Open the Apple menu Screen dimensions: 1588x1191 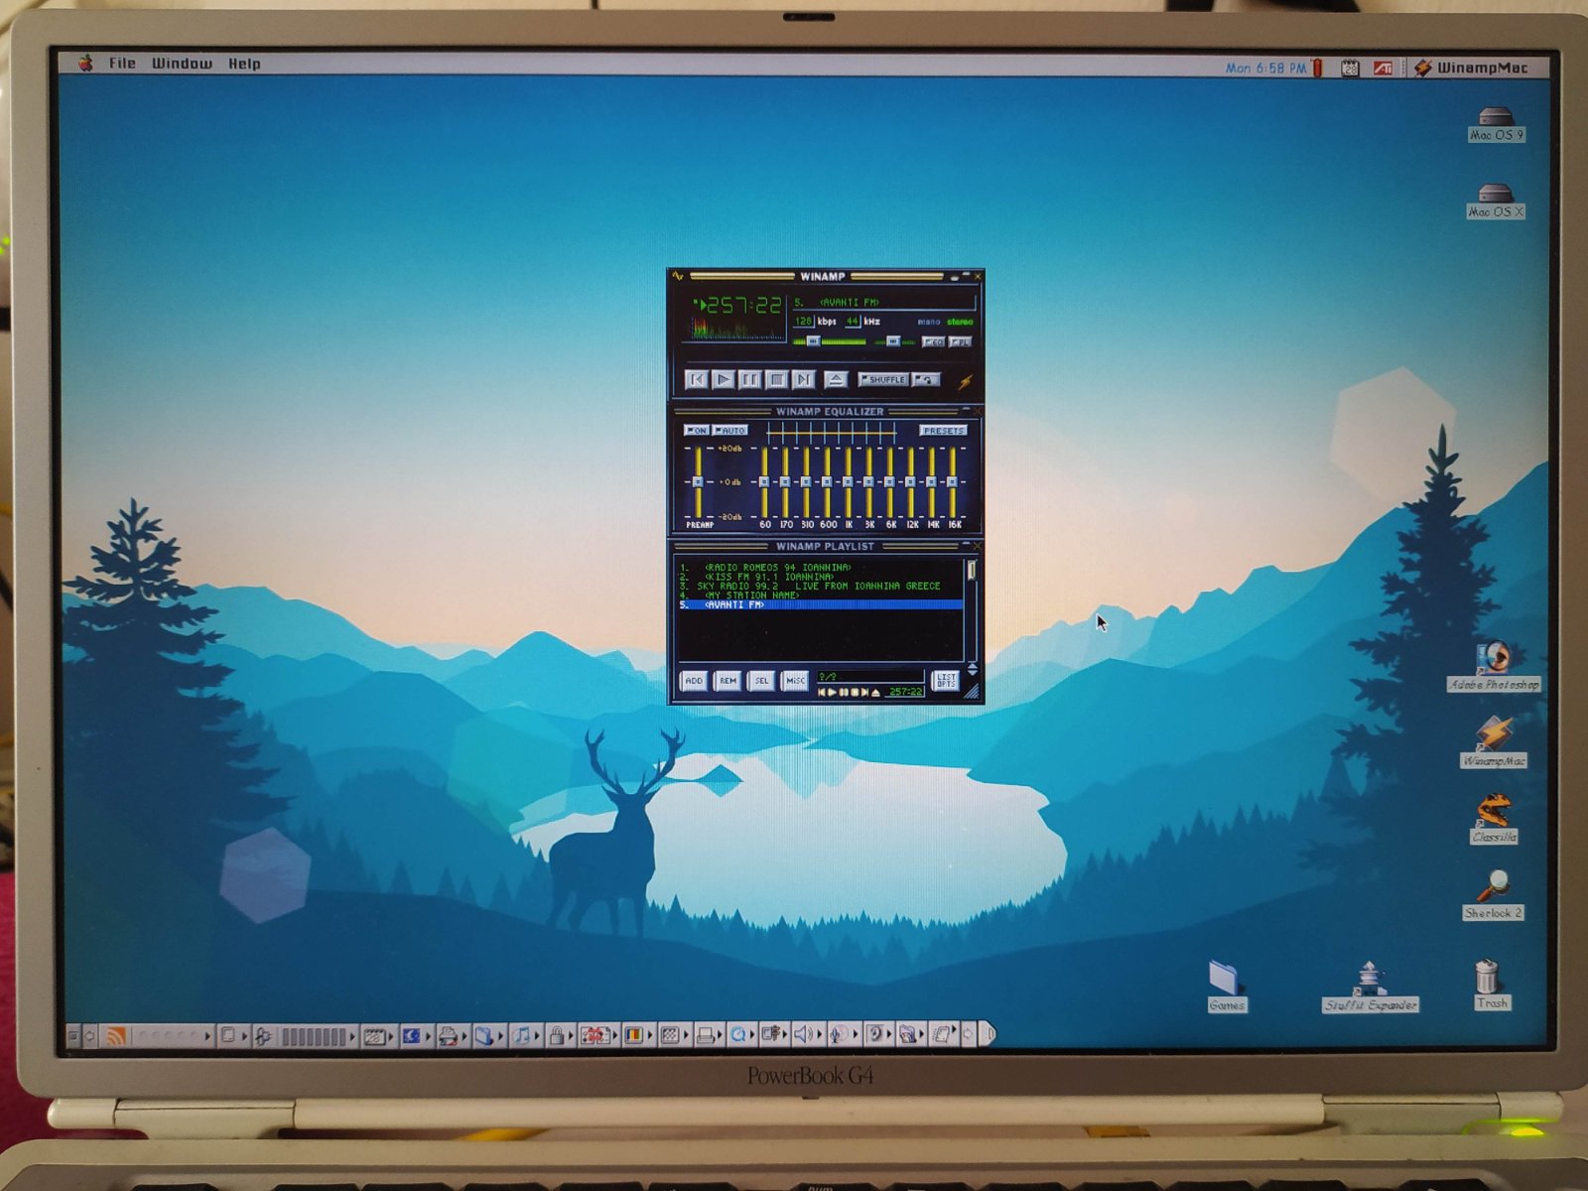[86, 64]
